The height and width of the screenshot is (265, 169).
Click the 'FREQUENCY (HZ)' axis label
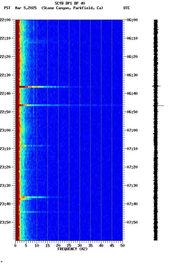(x=73, y=249)
